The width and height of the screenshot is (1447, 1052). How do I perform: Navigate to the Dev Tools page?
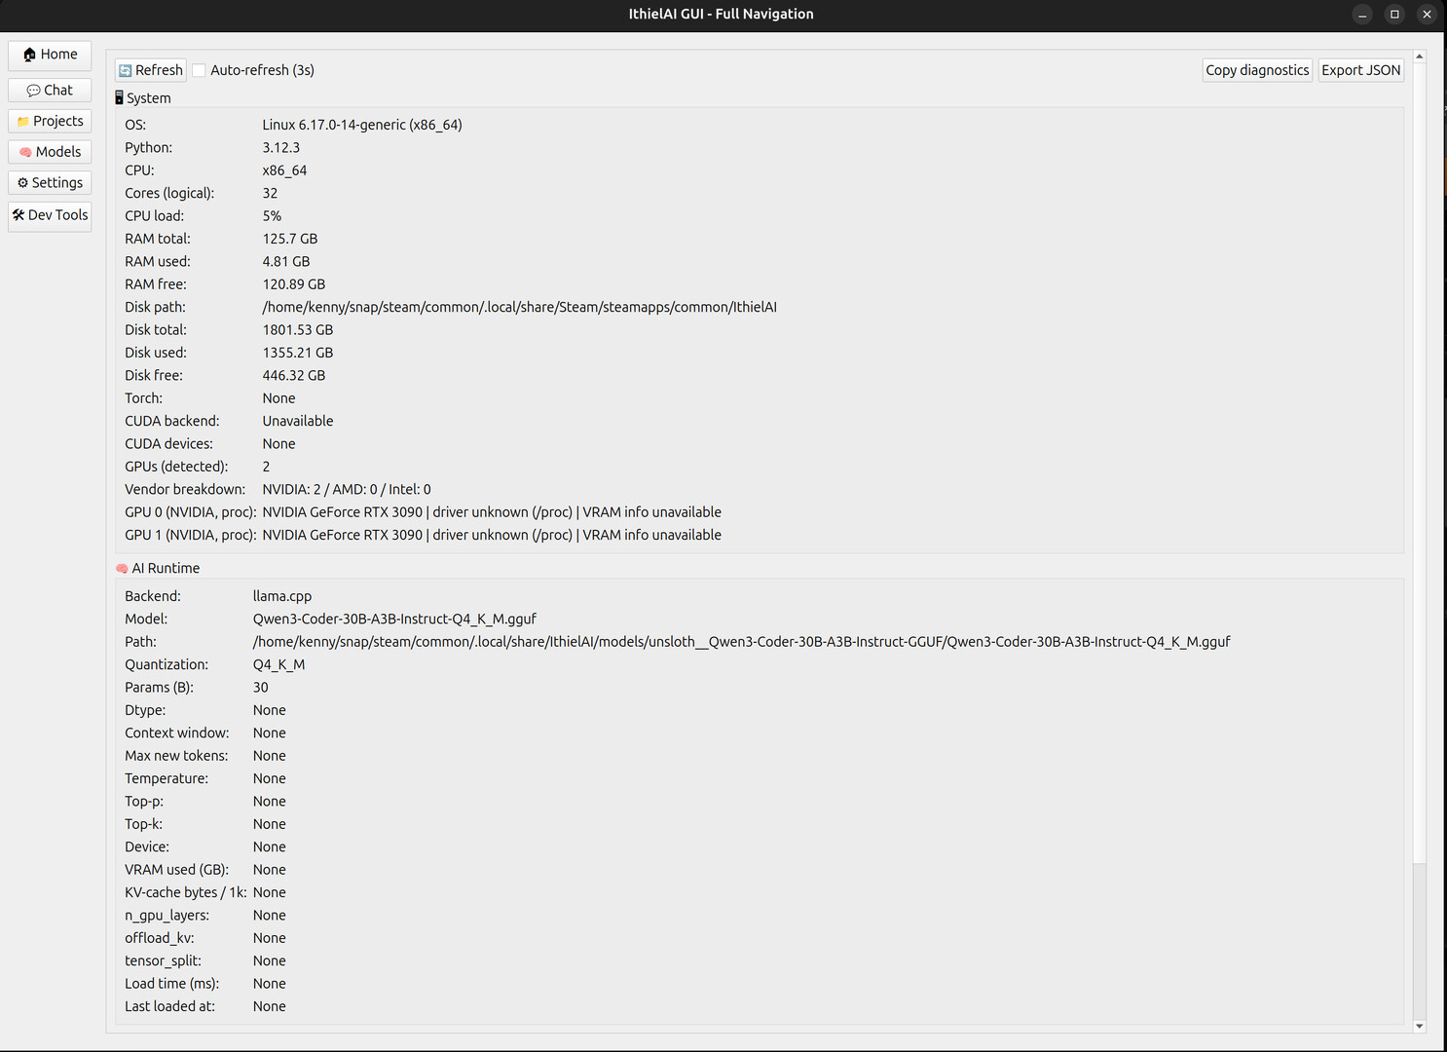[50, 215]
